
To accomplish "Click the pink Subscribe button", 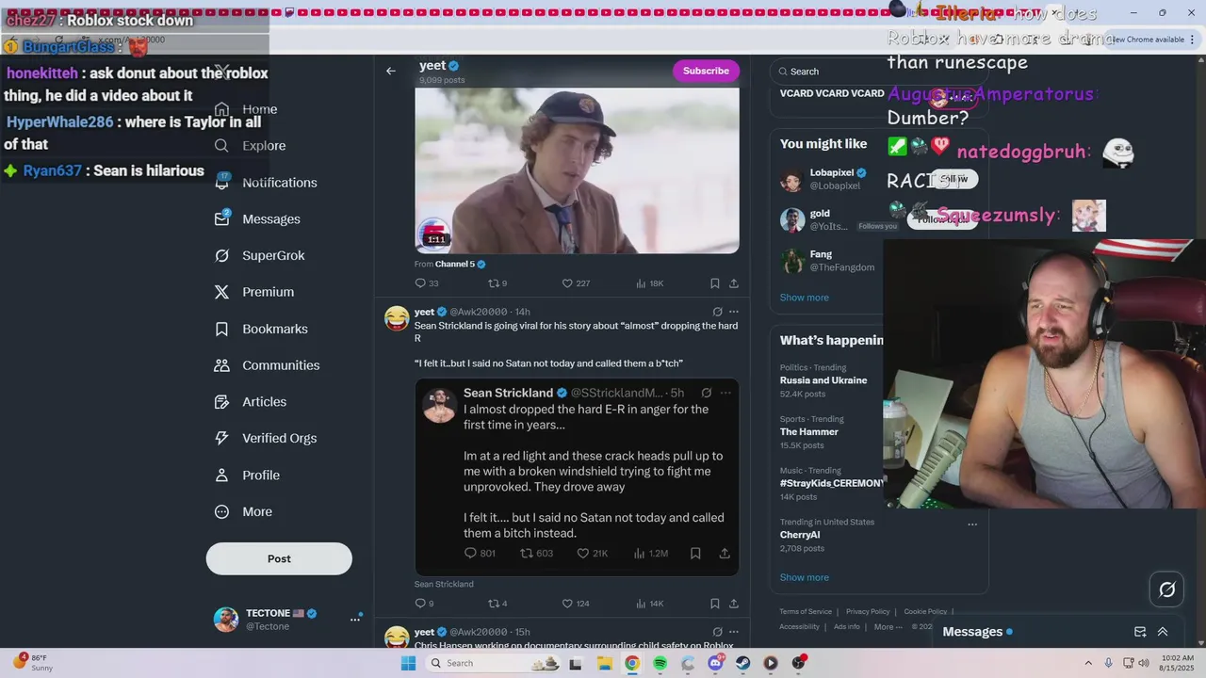I will coord(706,71).
